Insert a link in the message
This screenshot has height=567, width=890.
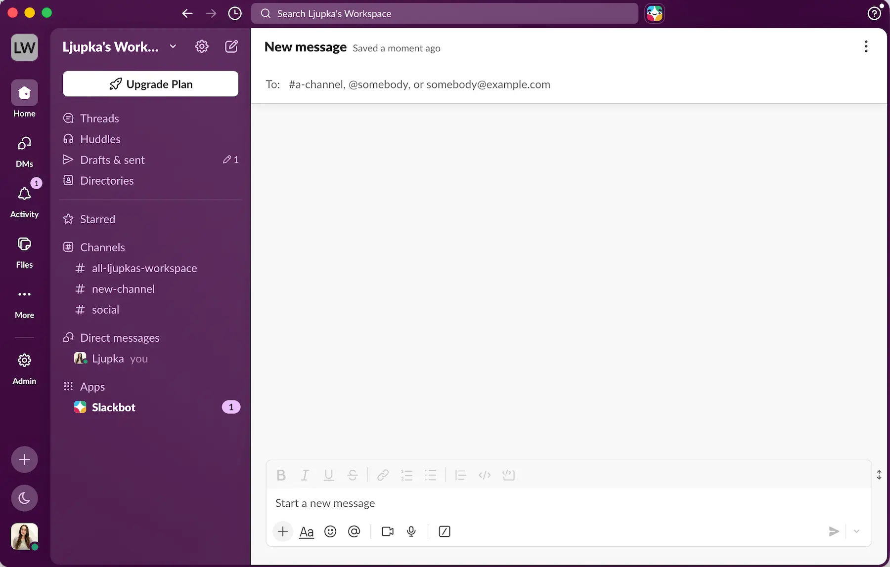[383, 475]
